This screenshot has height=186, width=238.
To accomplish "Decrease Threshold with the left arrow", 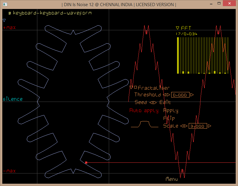I will point(164,95).
